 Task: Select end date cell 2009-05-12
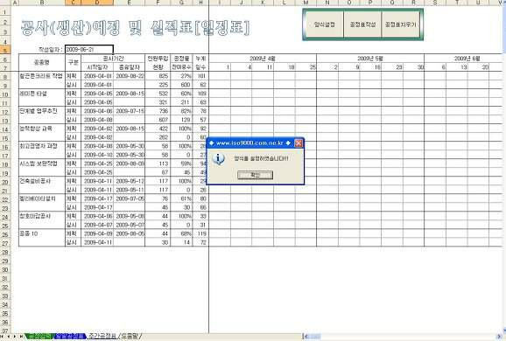[x=129, y=181]
